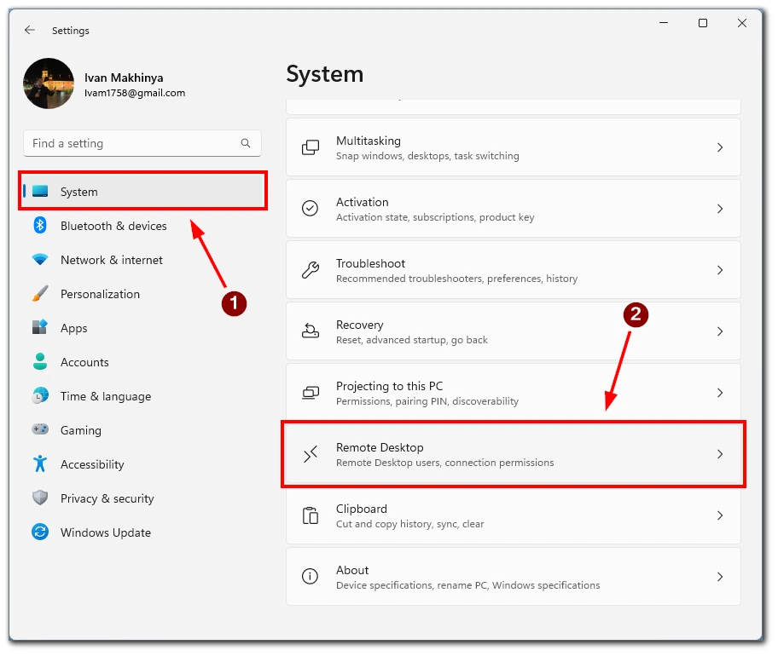The image size is (778, 656).
Task: Click the Personalization paintbrush icon
Action: (x=40, y=294)
